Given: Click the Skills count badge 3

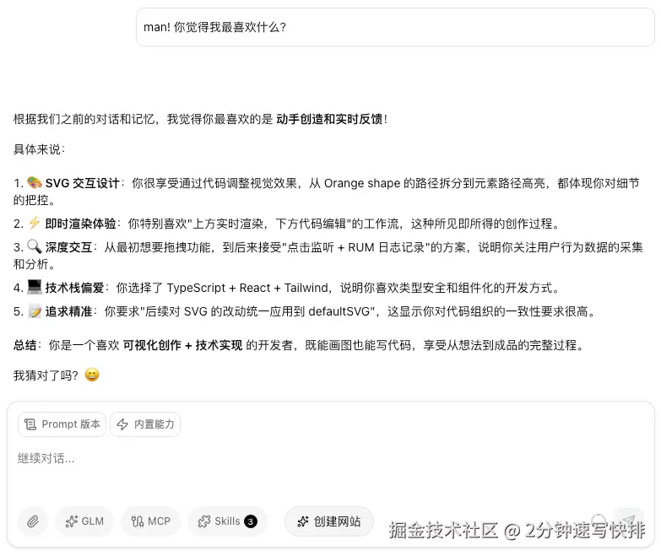Looking at the screenshot, I should [251, 521].
